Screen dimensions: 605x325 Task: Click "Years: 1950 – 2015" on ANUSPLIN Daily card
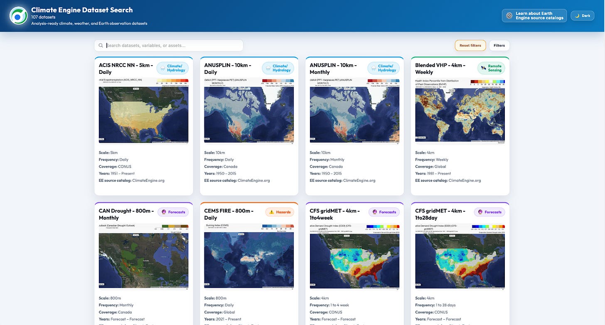[220, 173]
